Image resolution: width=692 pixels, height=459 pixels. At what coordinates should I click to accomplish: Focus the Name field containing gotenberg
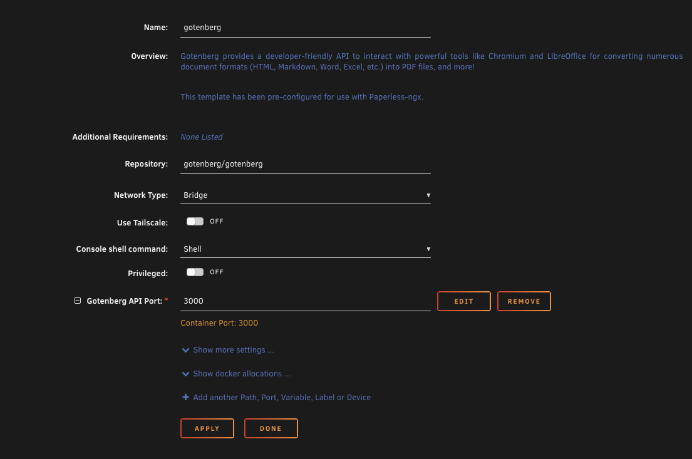[305, 28]
